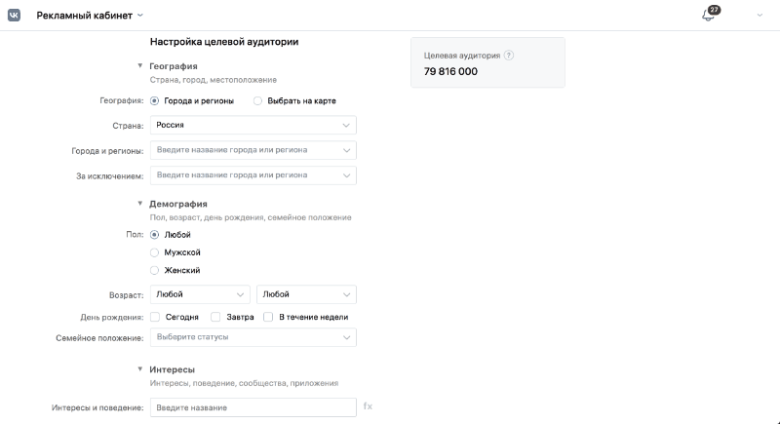Image resolution: width=780 pixels, height=424 pixels.
Task: Open the notifications bell icon
Action: 708,16
